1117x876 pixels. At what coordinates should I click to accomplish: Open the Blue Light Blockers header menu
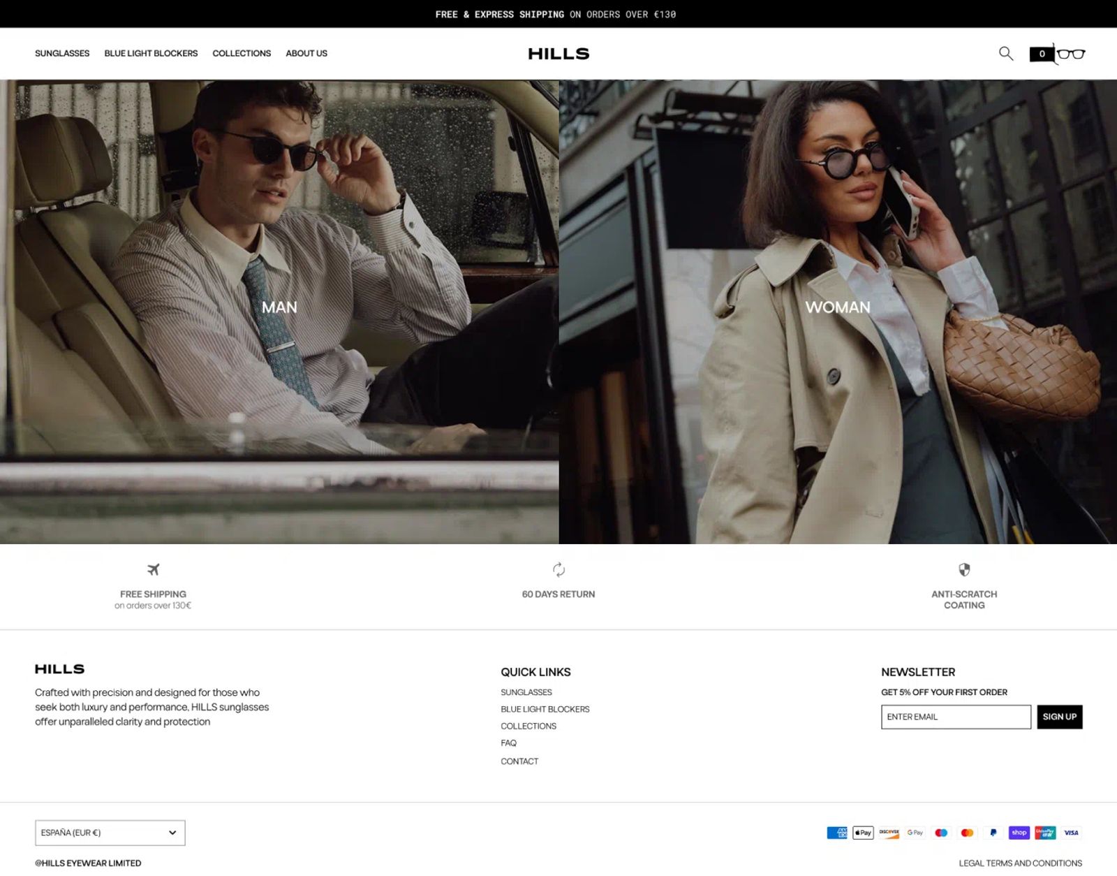coord(151,53)
